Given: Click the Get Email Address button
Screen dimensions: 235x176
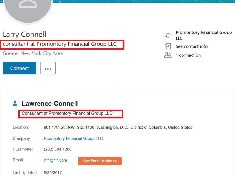Looking at the screenshot, I should [x=100, y=161].
